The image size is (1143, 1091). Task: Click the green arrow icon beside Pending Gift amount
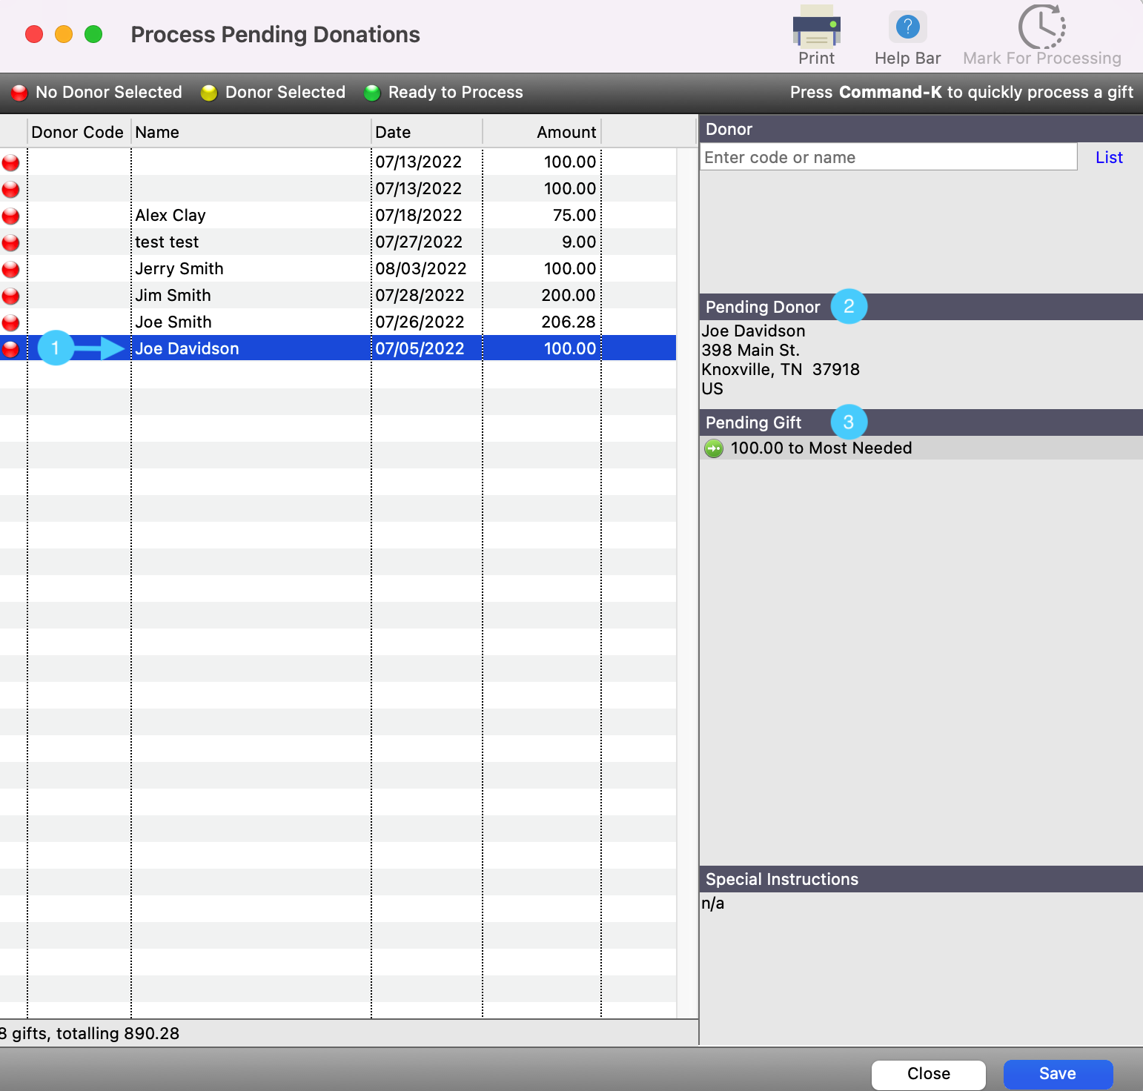click(714, 448)
